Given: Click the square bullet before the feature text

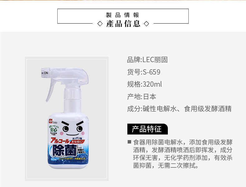Looking at the screenshot, I should [x=129, y=142].
